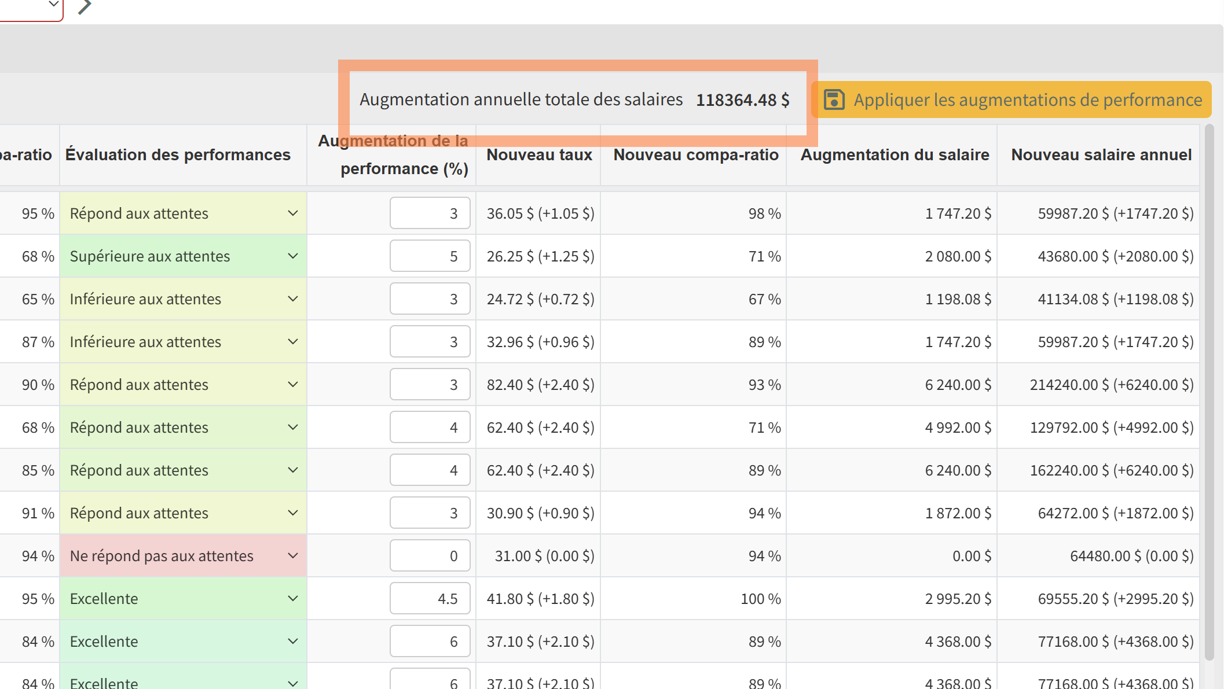
Task: Open Inférieure aux attentes dropdown in 87 % row
Action: 183,342
